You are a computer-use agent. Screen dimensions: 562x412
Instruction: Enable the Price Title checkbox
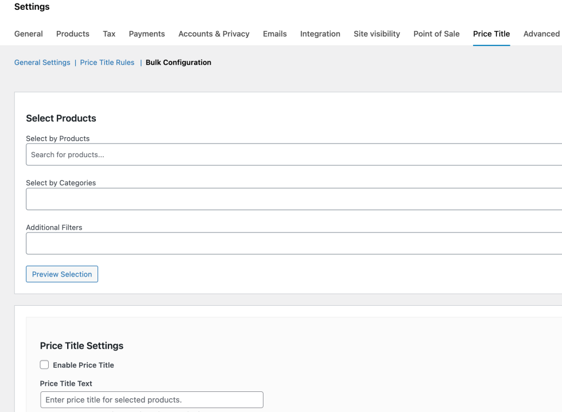44,364
